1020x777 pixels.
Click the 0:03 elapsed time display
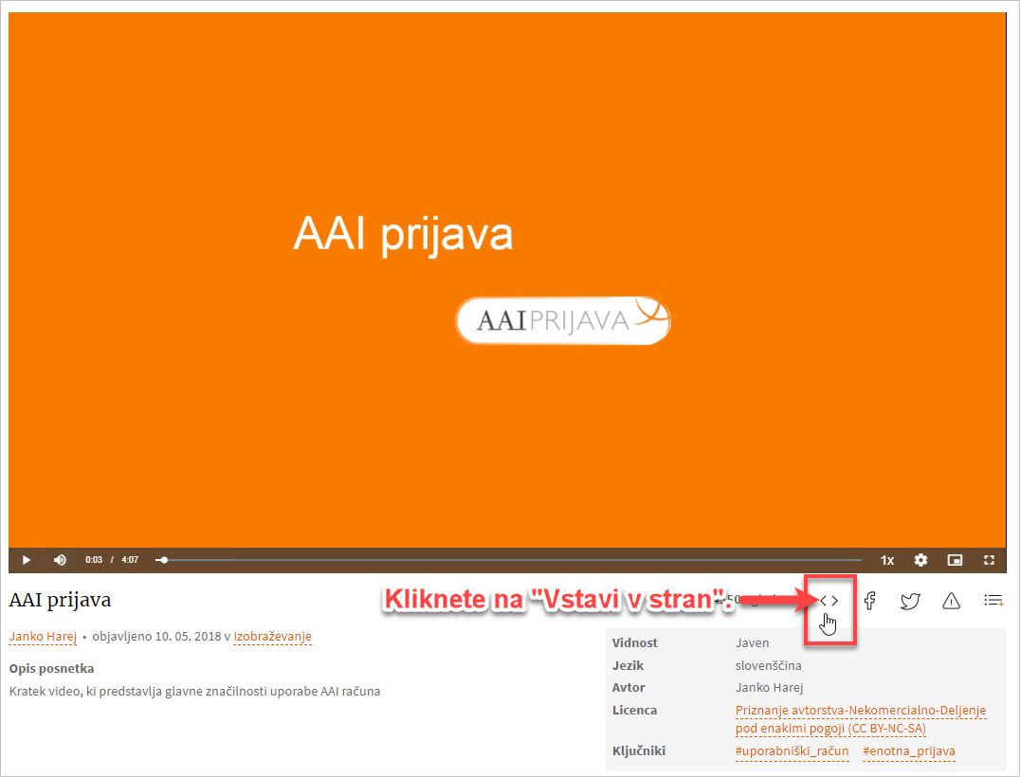(x=94, y=560)
